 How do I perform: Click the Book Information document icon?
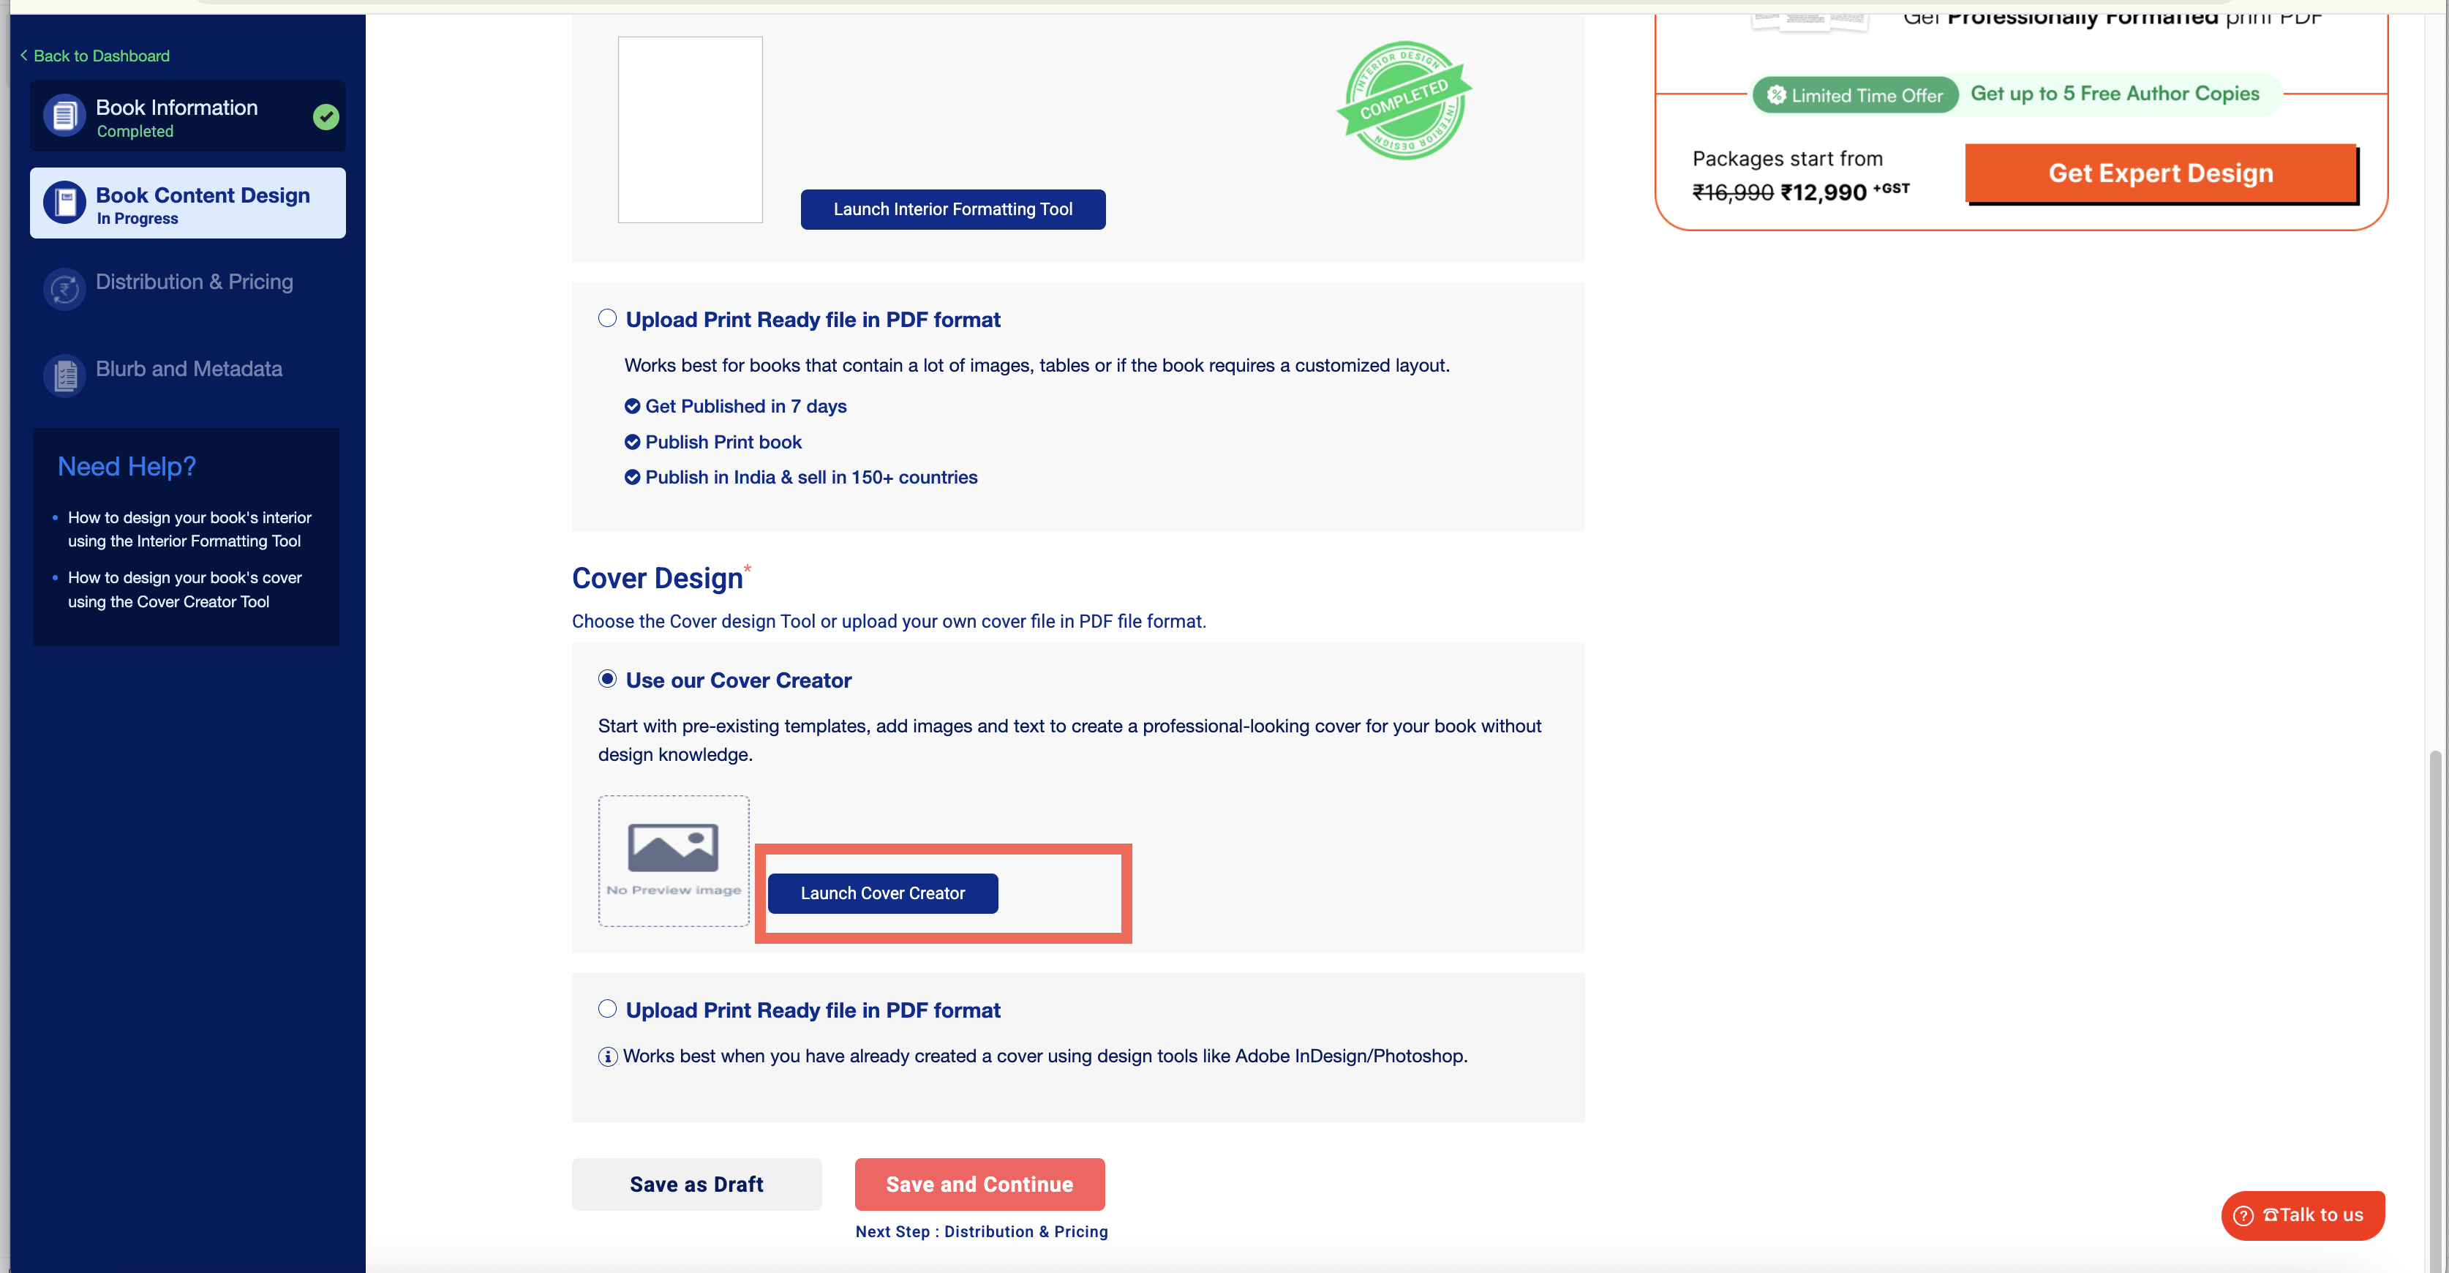click(x=64, y=116)
